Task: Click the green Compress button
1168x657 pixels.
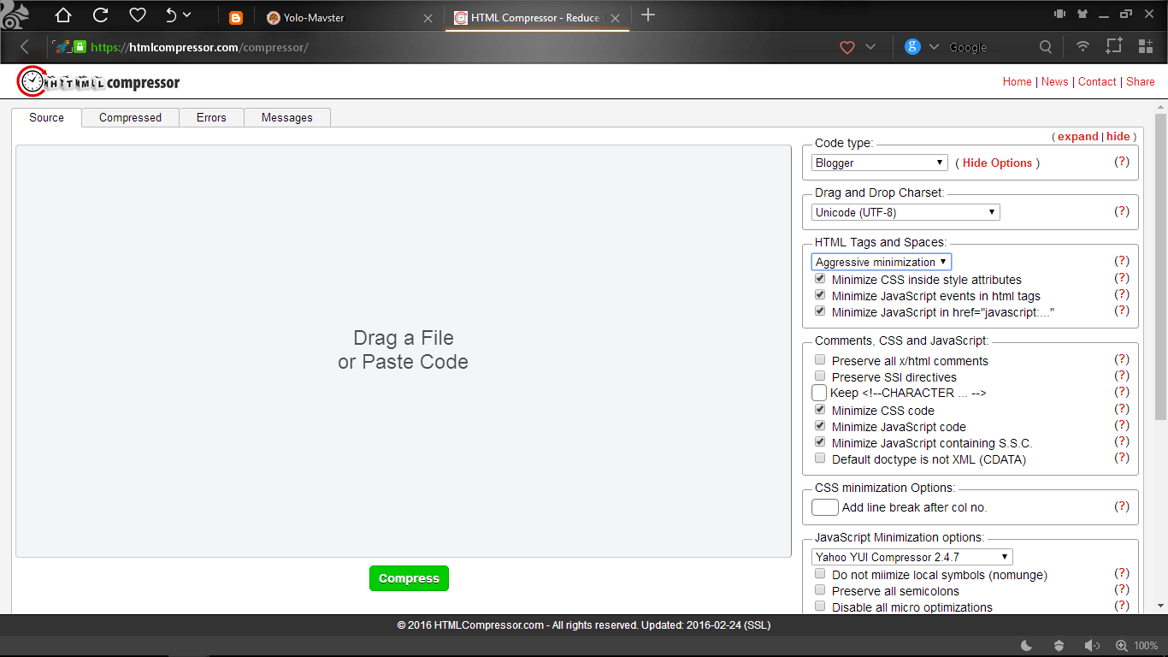Action: tap(409, 578)
